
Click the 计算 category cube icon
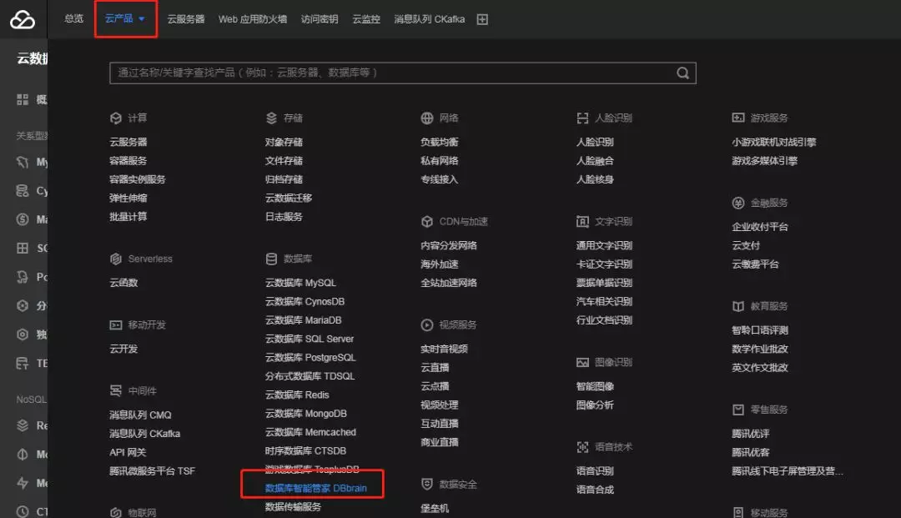tap(116, 118)
